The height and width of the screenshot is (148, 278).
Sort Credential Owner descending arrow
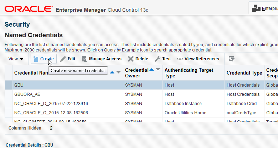[158, 70]
